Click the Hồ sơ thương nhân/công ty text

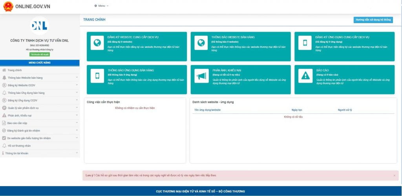click(40, 49)
